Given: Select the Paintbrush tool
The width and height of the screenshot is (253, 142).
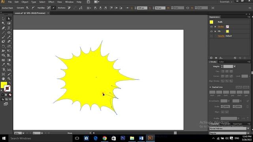Looking at the screenshot, I should [3, 37].
